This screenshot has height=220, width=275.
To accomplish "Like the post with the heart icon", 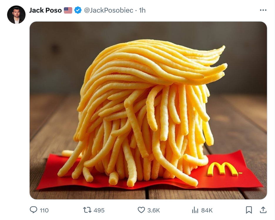I will pos(141,210).
